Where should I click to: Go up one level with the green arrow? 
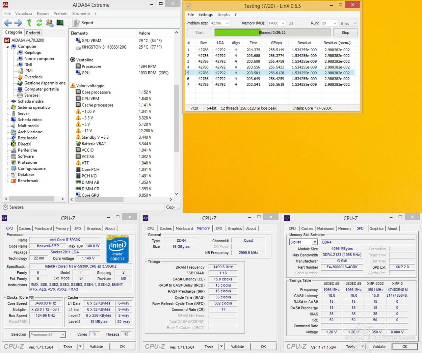coord(29,23)
